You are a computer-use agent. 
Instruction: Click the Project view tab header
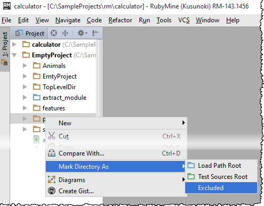click(x=29, y=33)
